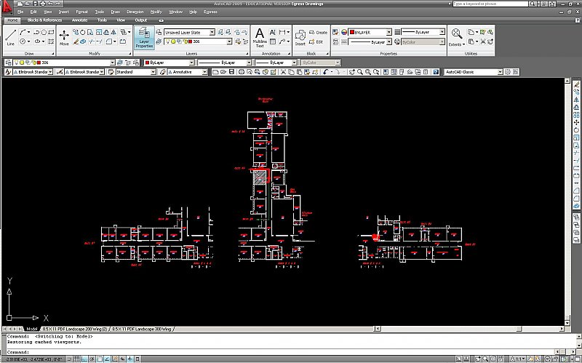Select the Move tool in Modify panel

point(64,37)
